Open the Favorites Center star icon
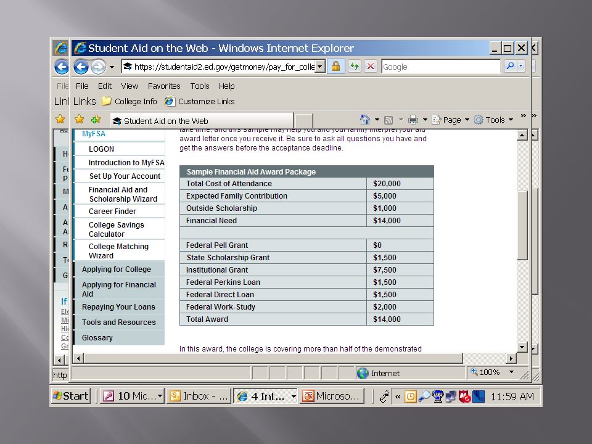 (79, 119)
